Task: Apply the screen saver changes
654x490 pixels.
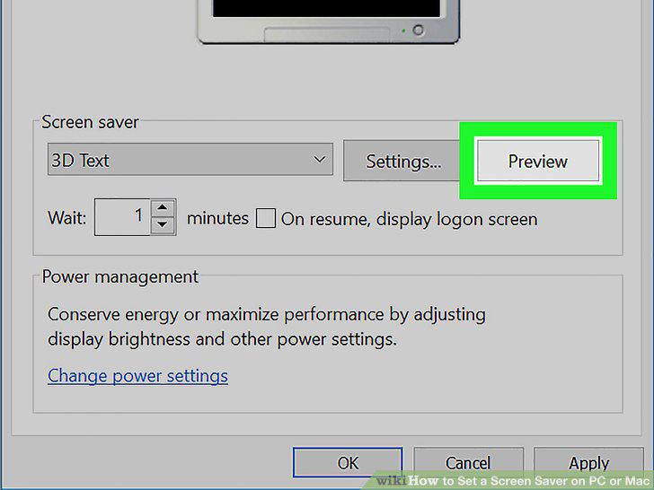Action: (x=588, y=462)
